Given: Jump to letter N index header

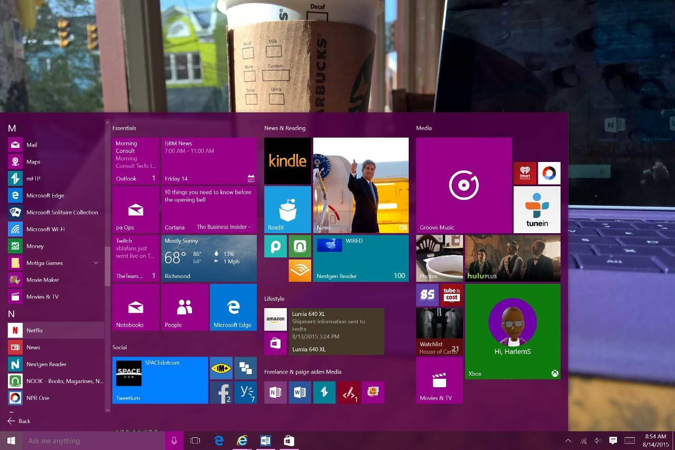Looking at the screenshot, I should [x=12, y=314].
